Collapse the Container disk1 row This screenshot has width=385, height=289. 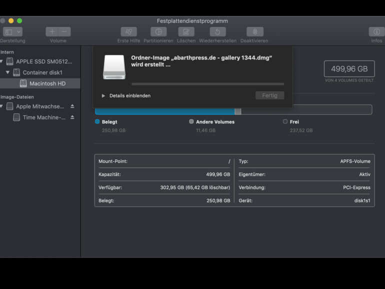(x=7, y=72)
